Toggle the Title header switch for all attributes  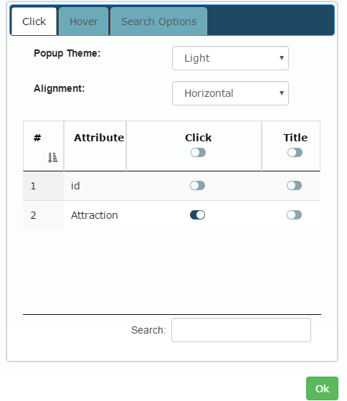point(295,153)
